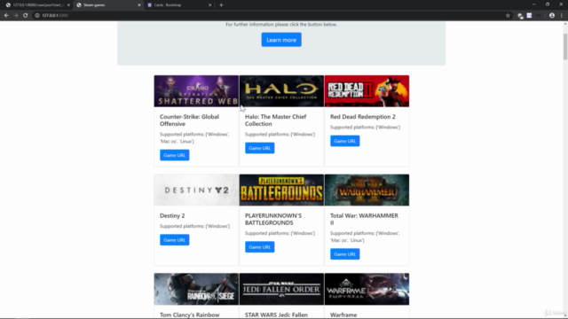This screenshot has width=568, height=319.
Task: Click the Star Wars Jedi Fallen Order banner
Action: tap(281, 289)
